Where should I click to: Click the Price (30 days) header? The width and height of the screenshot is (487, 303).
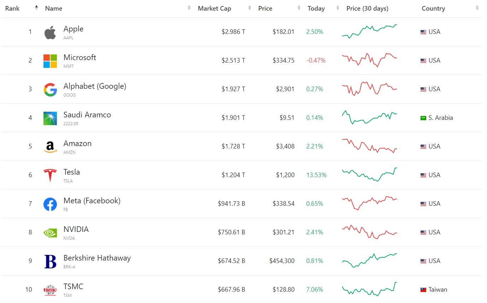[x=368, y=8]
